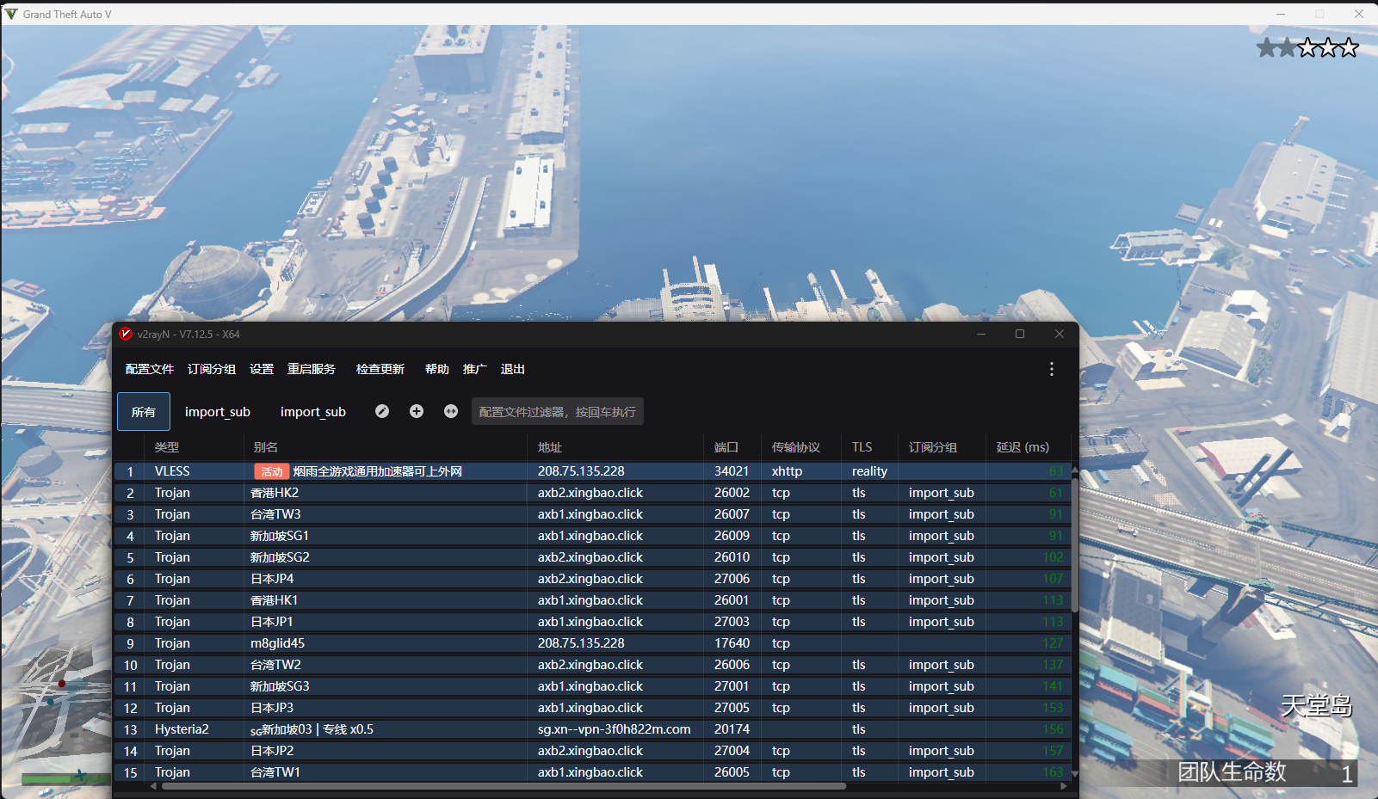Viewport: 1378px width, 799px height.
Task: Open the 检查更新 menu
Action: 380,369
